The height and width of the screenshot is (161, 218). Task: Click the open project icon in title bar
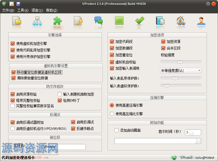tap(12, 4)
